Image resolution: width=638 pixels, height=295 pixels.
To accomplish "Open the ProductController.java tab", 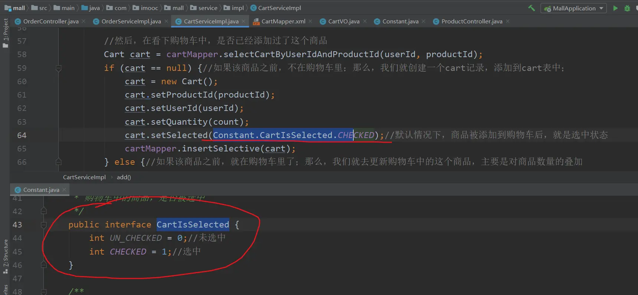I will click(471, 22).
